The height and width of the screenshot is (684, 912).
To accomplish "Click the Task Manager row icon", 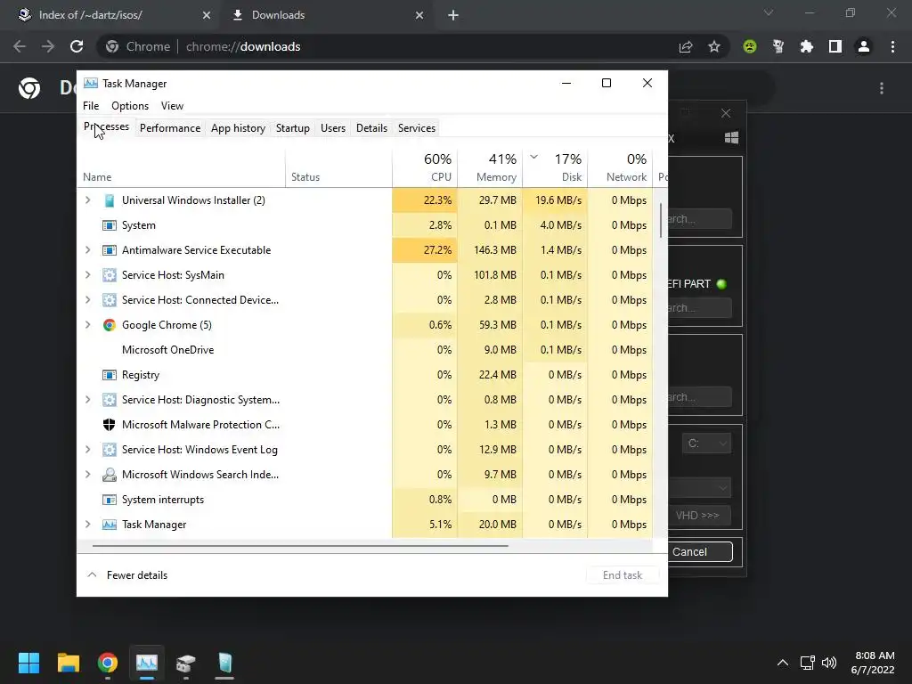I will [x=109, y=525].
